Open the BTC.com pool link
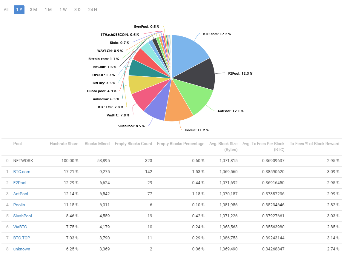Viewport: 344px width, 254px height. (x=22, y=172)
